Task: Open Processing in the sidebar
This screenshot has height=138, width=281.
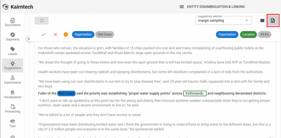Action: [13, 109]
